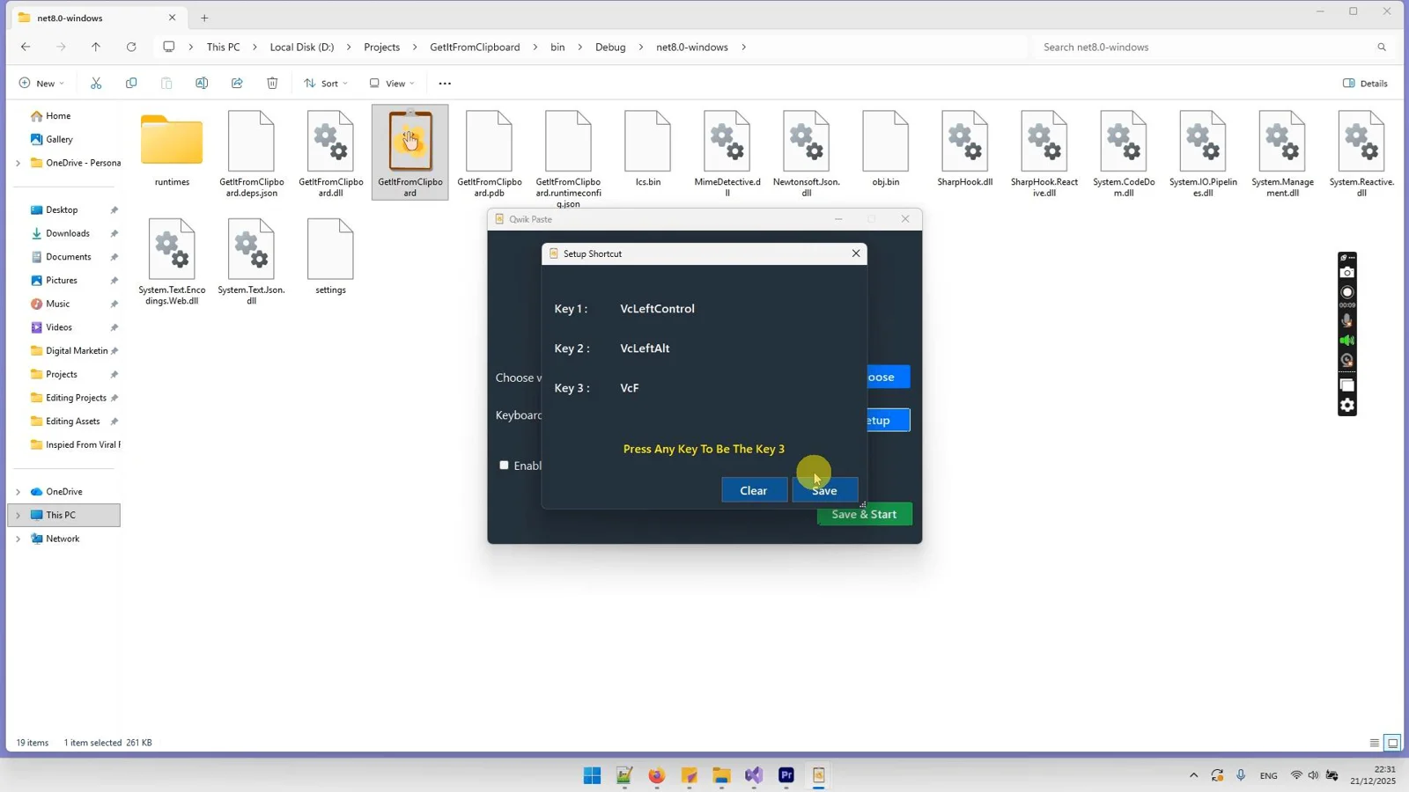Click Save in Setup Shortcut dialog

coord(824,490)
